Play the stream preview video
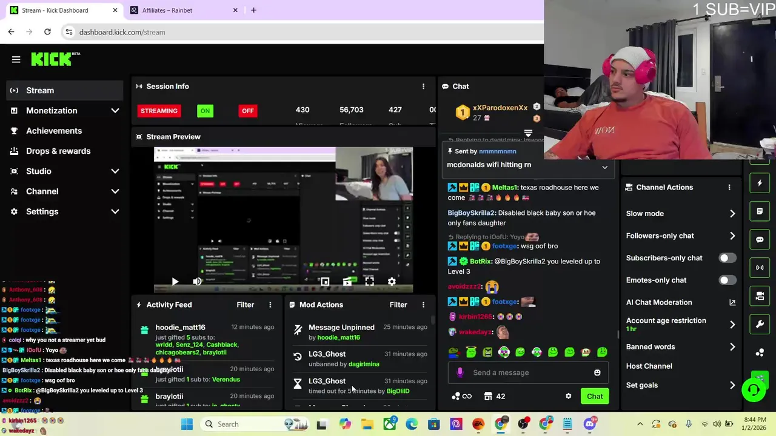 point(175,282)
